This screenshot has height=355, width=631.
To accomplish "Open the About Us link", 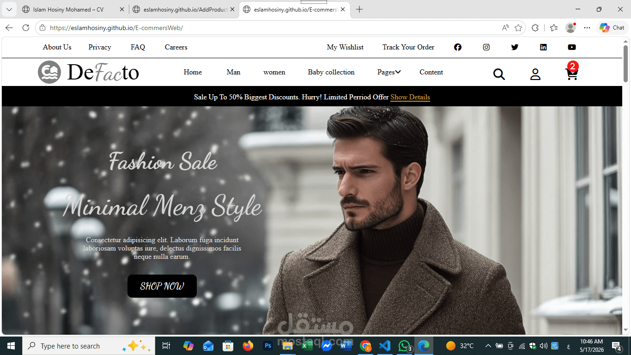I will tap(57, 47).
